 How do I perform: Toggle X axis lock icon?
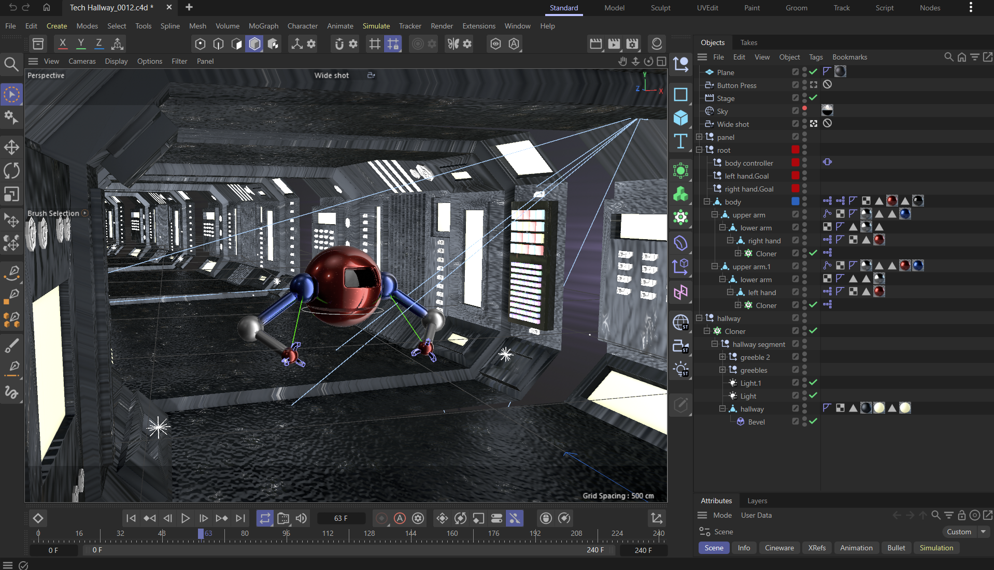point(63,43)
